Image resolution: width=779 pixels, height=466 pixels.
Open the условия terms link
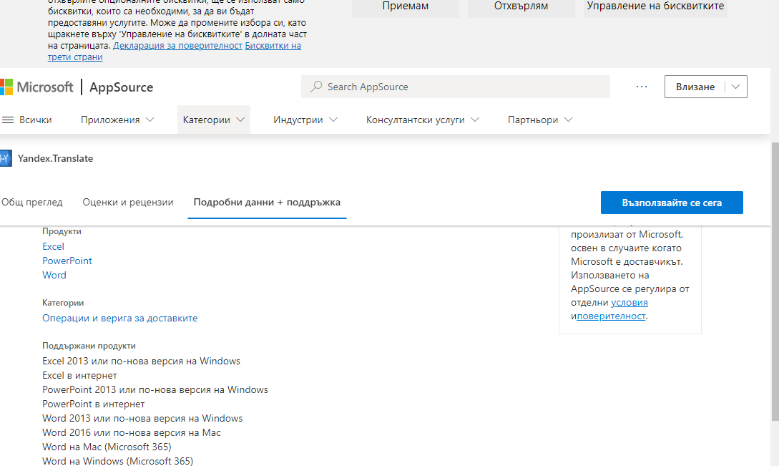point(629,302)
